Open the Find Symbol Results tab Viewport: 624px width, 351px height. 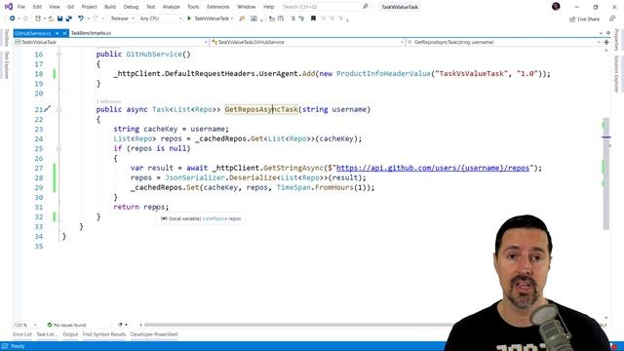pyautogui.click(x=104, y=334)
